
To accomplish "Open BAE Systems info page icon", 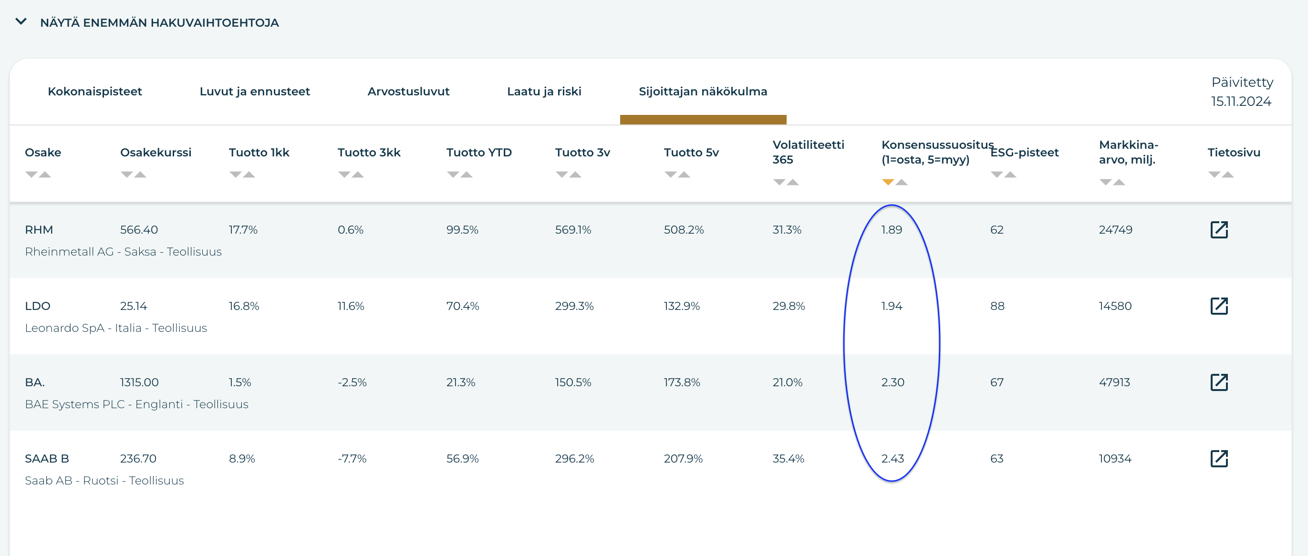I will (x=1219, y=382).
